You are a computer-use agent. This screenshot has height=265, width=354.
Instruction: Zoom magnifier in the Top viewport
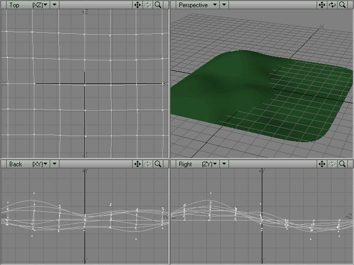pos(158,5)
